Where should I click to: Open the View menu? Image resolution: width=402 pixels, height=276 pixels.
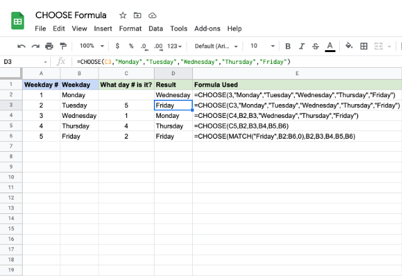(x=79, y=29)
